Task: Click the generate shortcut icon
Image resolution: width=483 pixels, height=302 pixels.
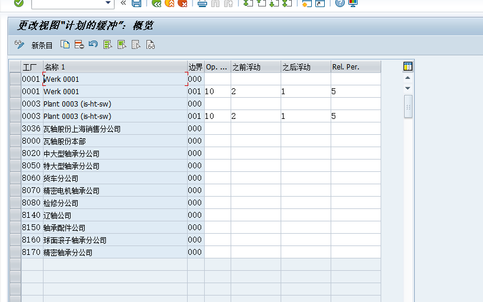Action: pyautogui.click(x=320, y=3)
